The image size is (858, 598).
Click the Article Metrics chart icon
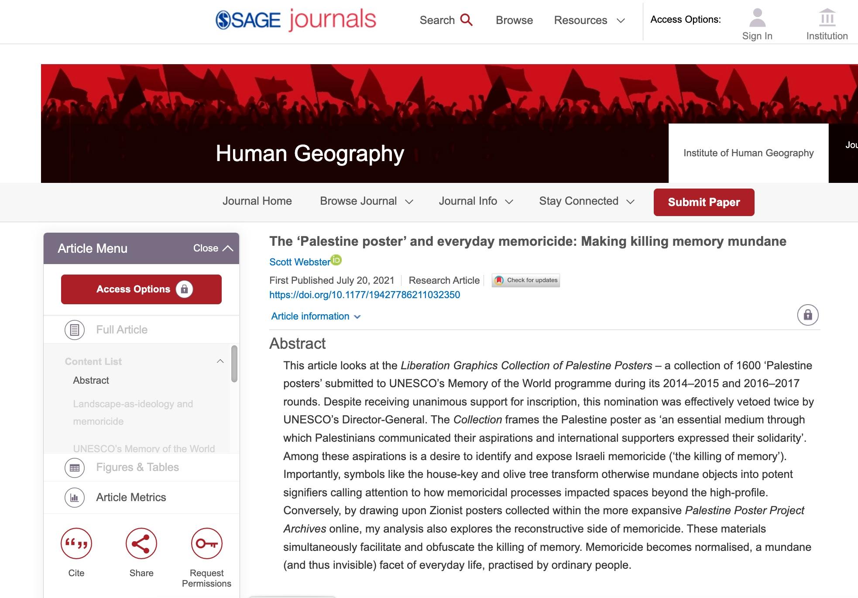coord(75,498)
